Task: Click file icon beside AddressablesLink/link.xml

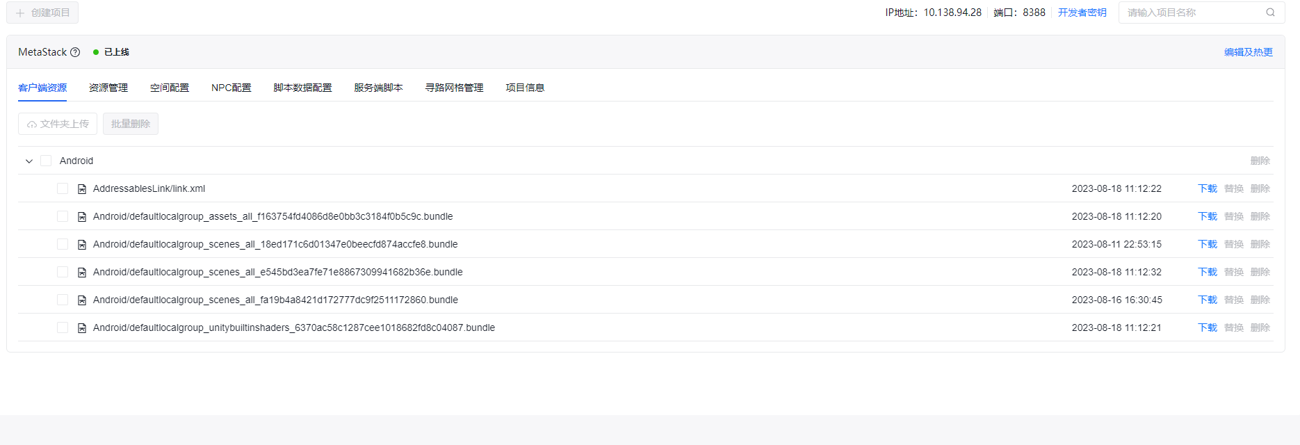Action: click(x=82, y=189)
